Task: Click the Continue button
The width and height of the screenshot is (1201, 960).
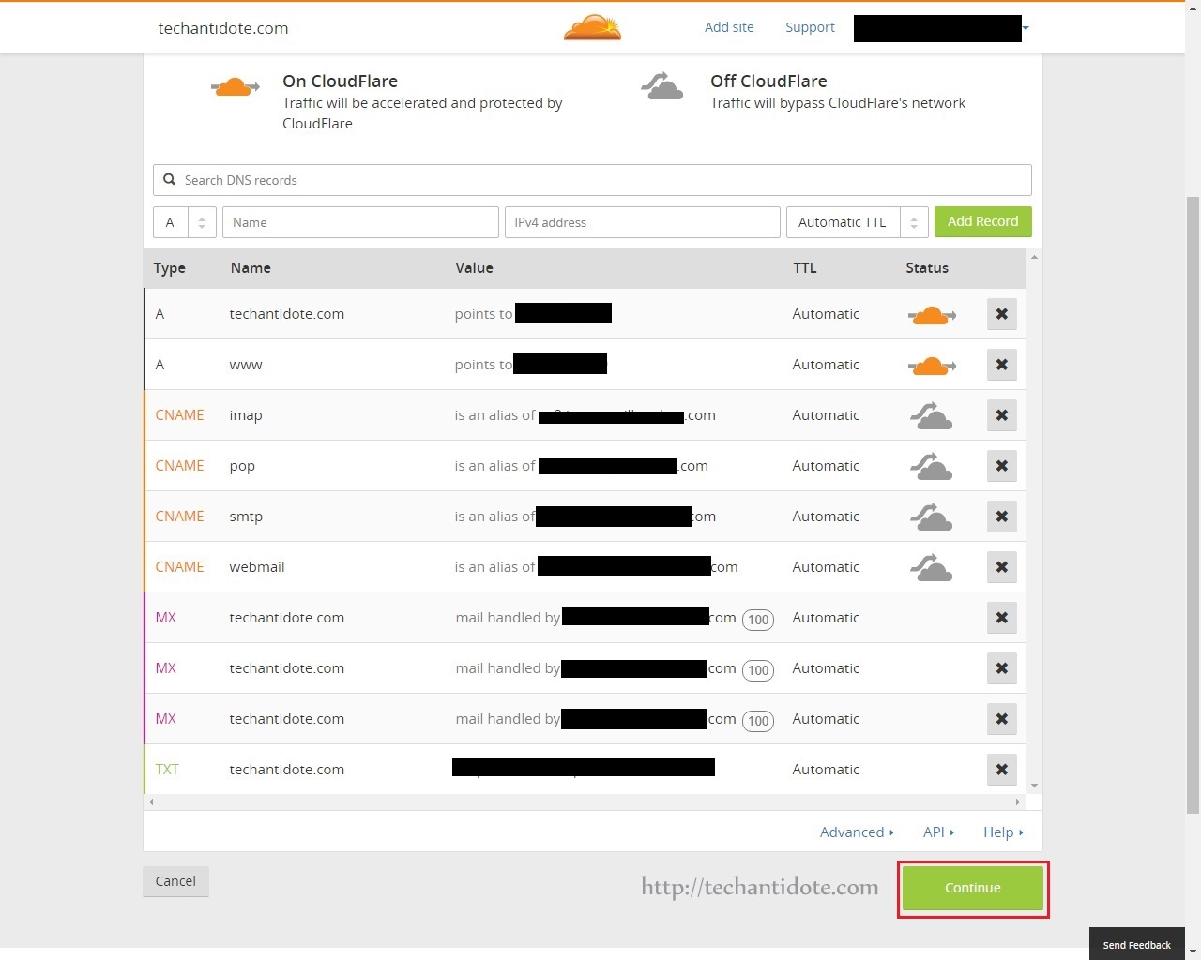Action: 973,888
